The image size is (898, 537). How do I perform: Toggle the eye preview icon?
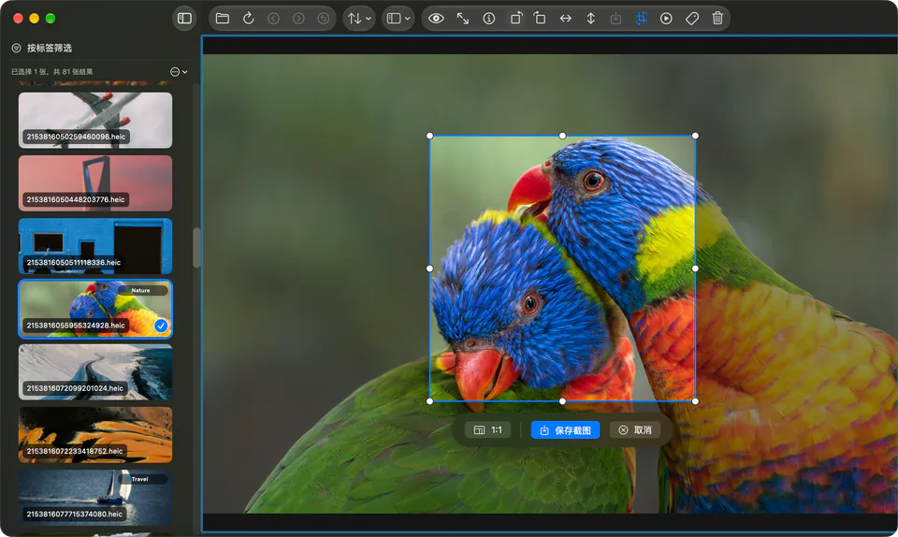tap(436, 19)
